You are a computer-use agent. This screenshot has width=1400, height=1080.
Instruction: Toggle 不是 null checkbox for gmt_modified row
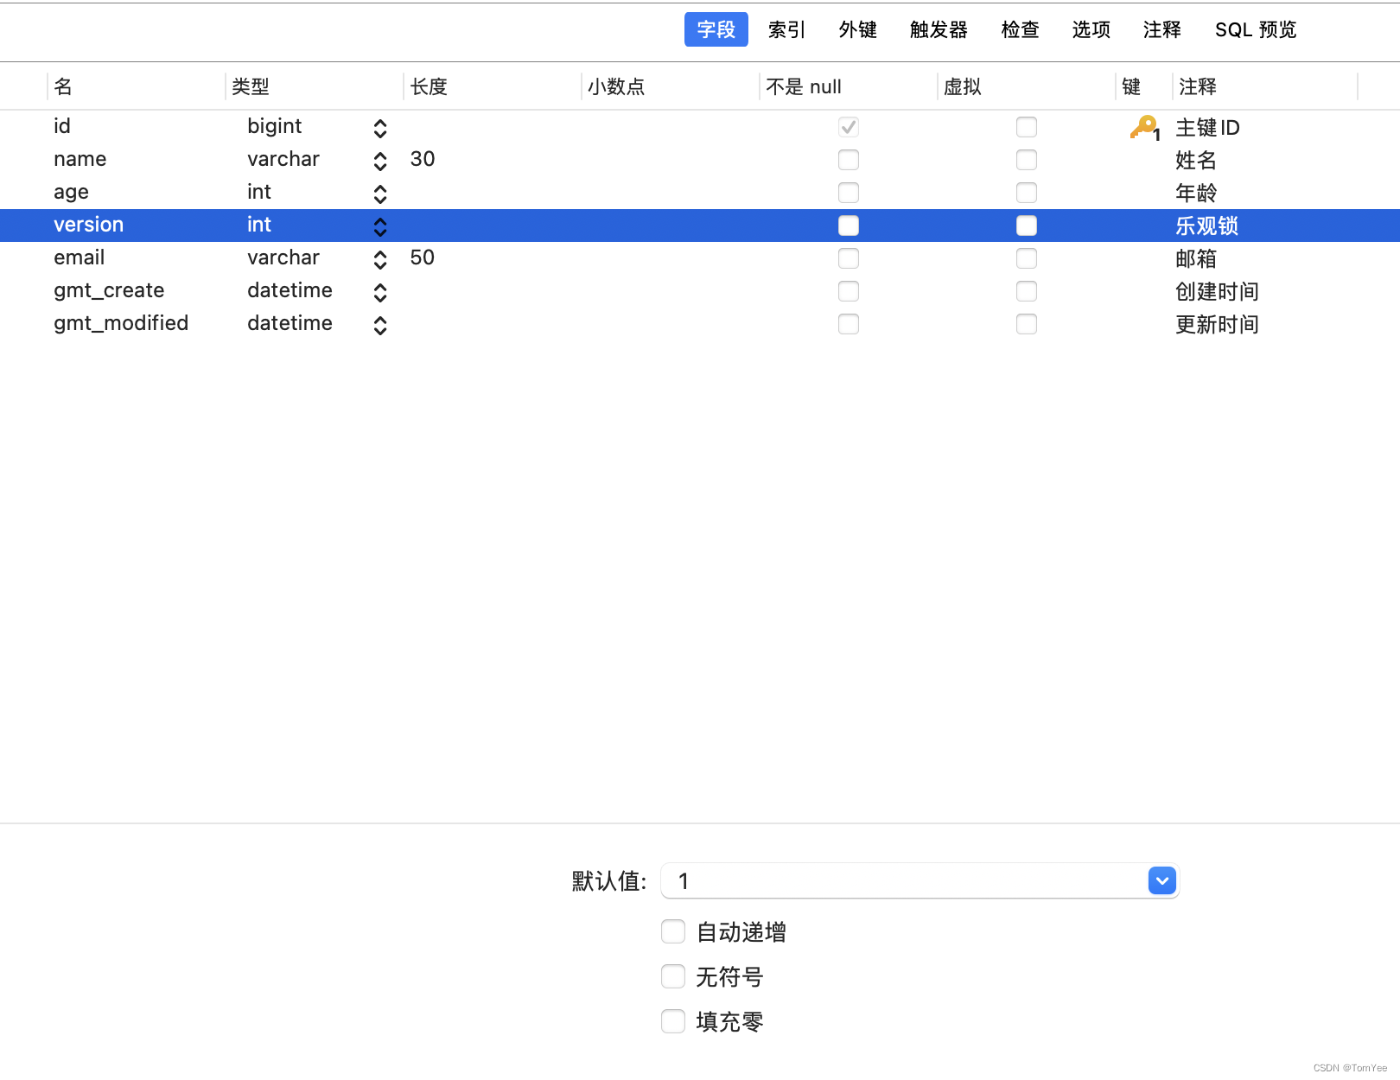pos(849,324)
